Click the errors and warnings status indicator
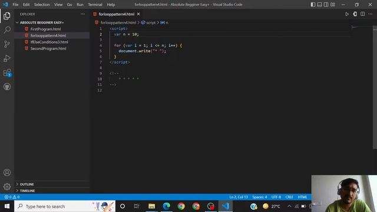Screen dimensions: 377x212 click(x=12, y=197)
